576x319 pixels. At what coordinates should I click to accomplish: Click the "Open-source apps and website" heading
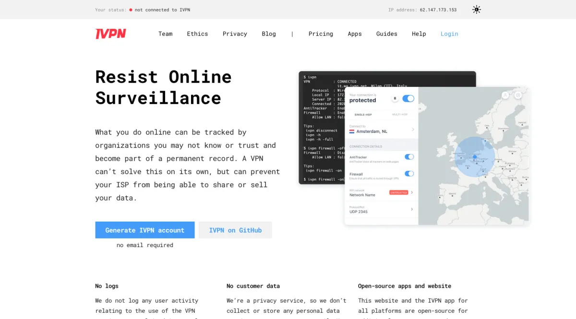(x=405, y=286)
